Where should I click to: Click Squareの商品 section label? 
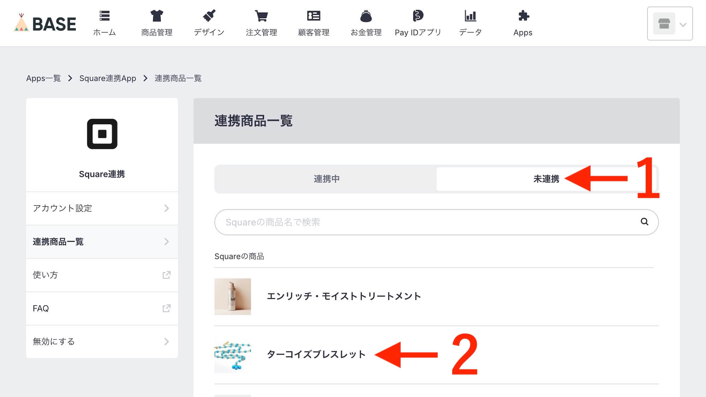point(239,256)
